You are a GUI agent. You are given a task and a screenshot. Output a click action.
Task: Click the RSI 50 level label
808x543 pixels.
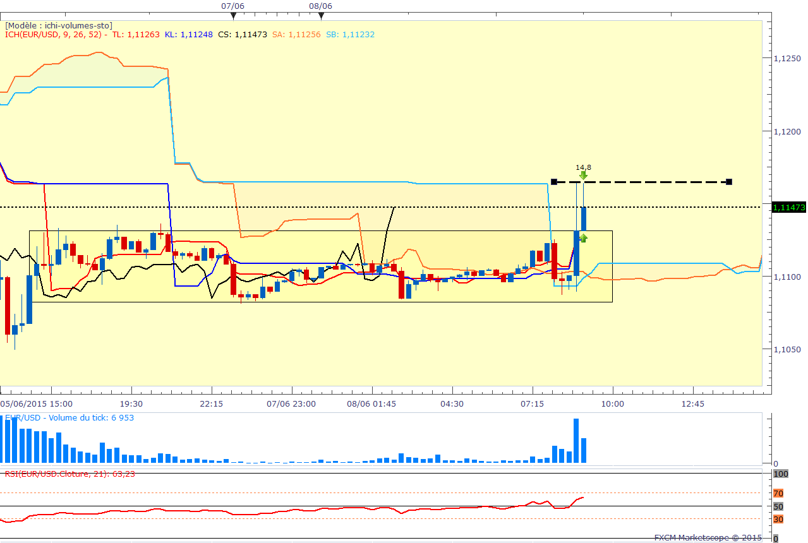coord(778,506)
